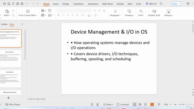Clear formatting eraser icon

click(x=104, y=11)
